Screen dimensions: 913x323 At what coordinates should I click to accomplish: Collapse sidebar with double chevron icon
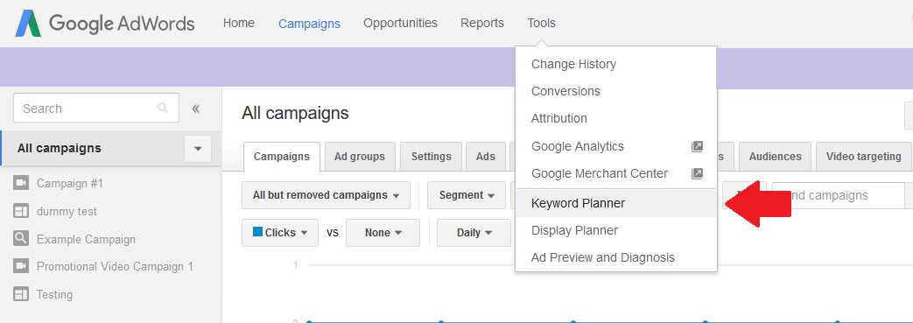[196, 109]
